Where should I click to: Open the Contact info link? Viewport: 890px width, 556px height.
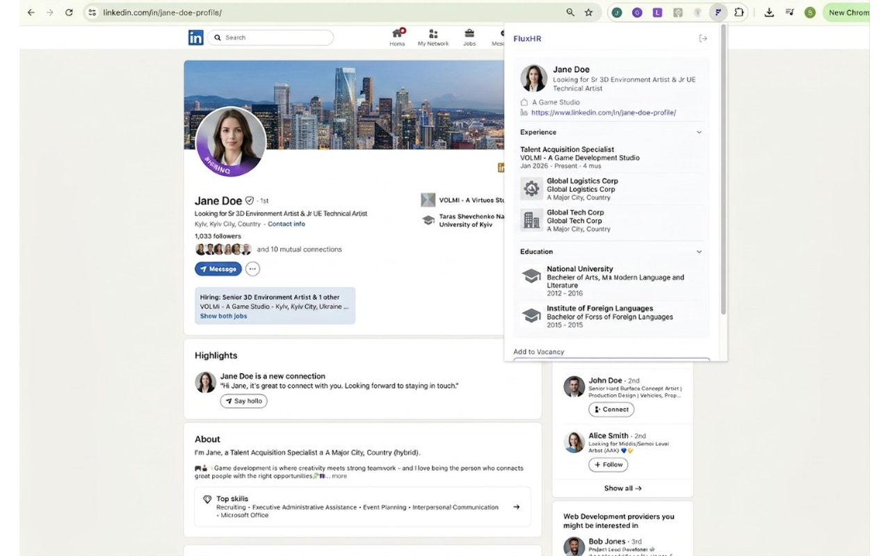[x=286, y=224]
